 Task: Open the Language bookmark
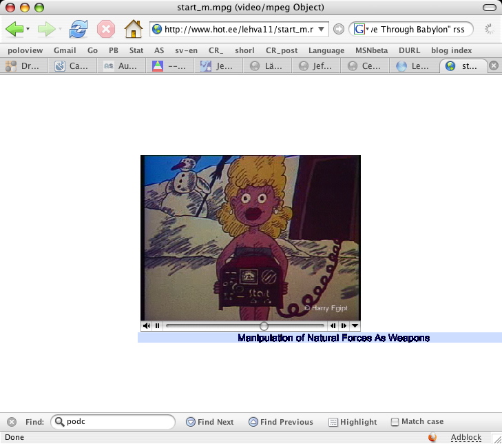pos(326,50)
